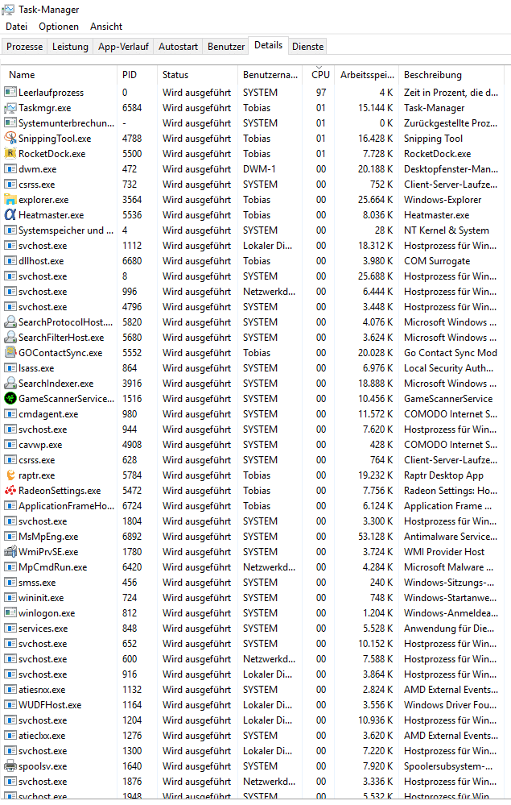Click the Task-Manager title bar icon
Screen dimensions: 511x805
point(8,9)
